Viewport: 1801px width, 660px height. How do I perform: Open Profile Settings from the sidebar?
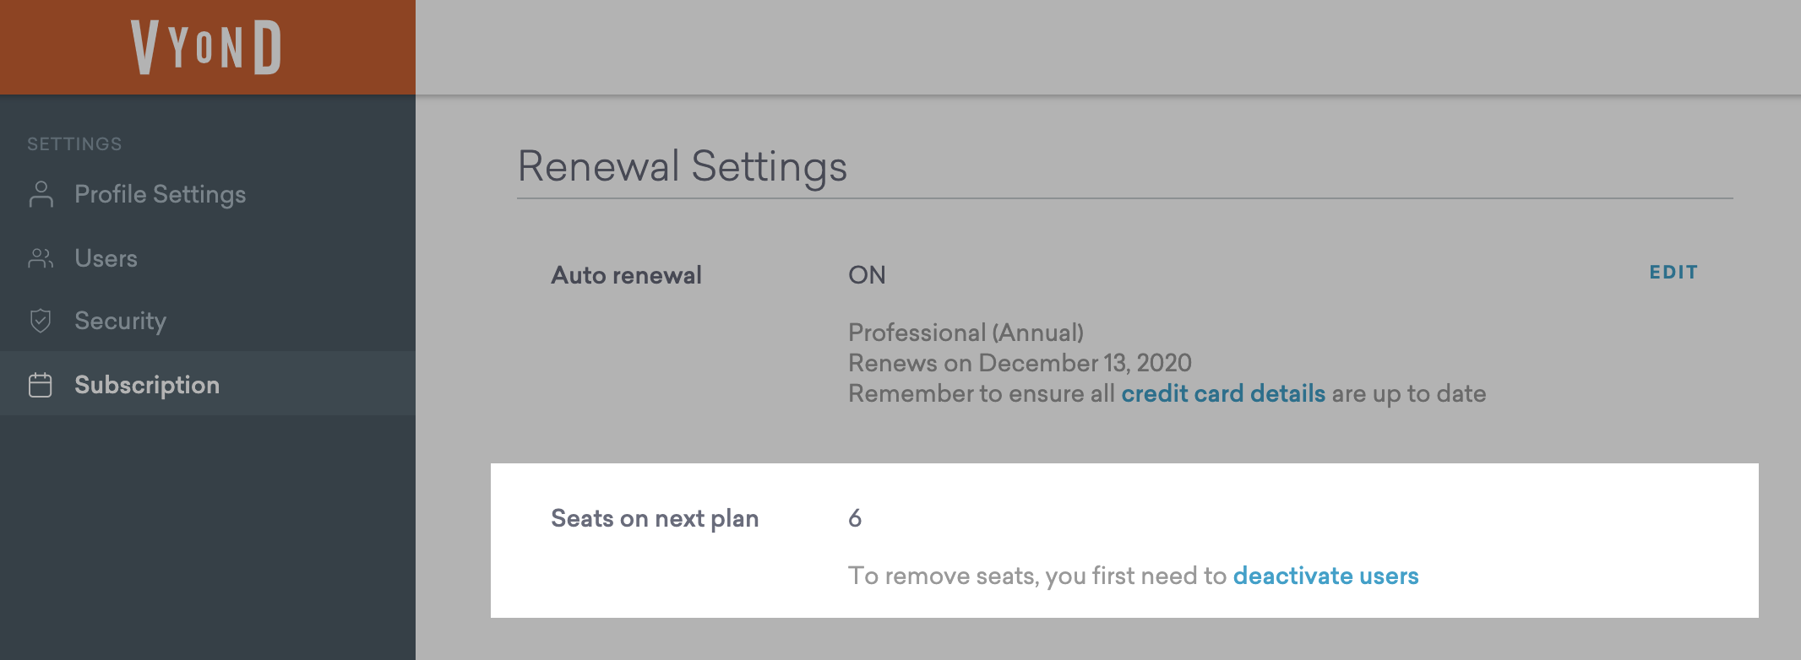pos(160,194)
